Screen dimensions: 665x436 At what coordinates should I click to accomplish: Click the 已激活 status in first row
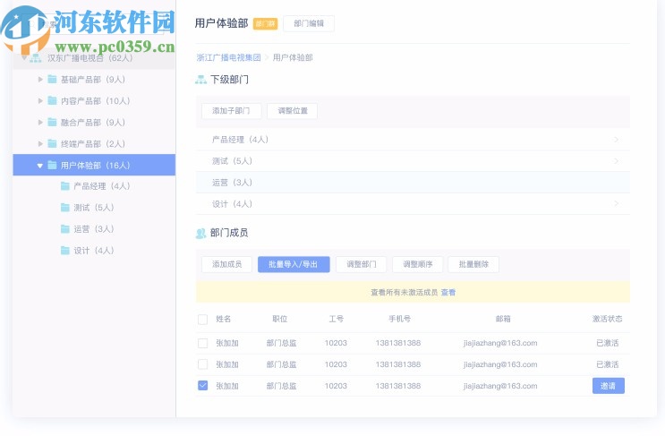coord(608,343)
